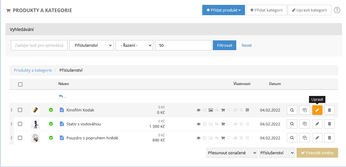Go up one level via back arrow
The width and height of the screenshot is (346, 167).
coord(62,96)
